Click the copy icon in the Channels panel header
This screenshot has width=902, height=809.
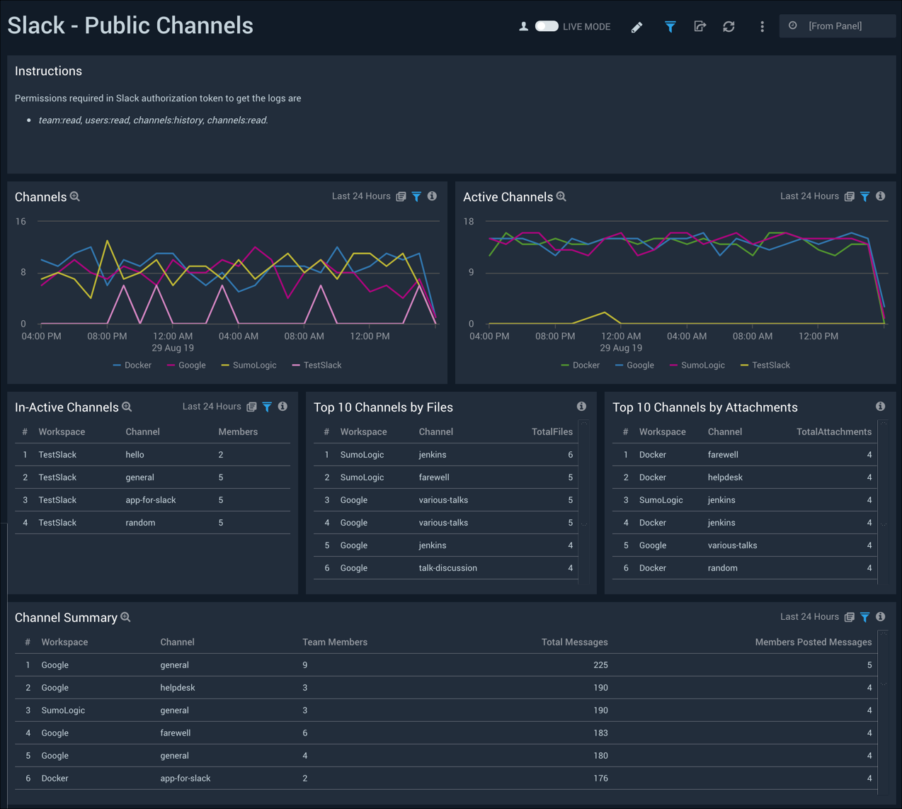click(401, 196)
